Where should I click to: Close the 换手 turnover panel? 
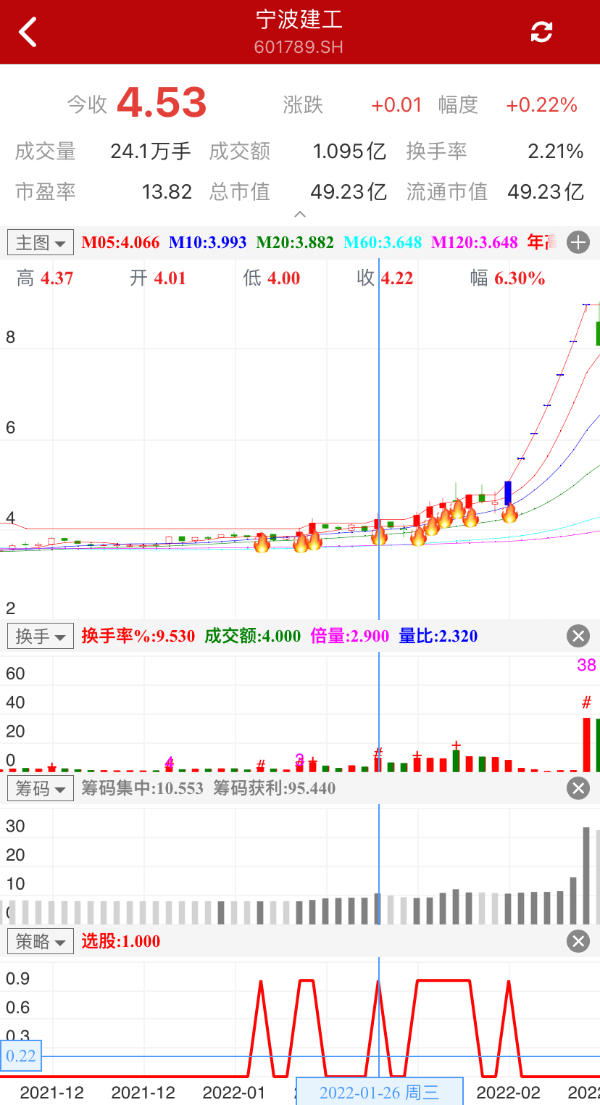pyautogui.click(x=578, y=637)
